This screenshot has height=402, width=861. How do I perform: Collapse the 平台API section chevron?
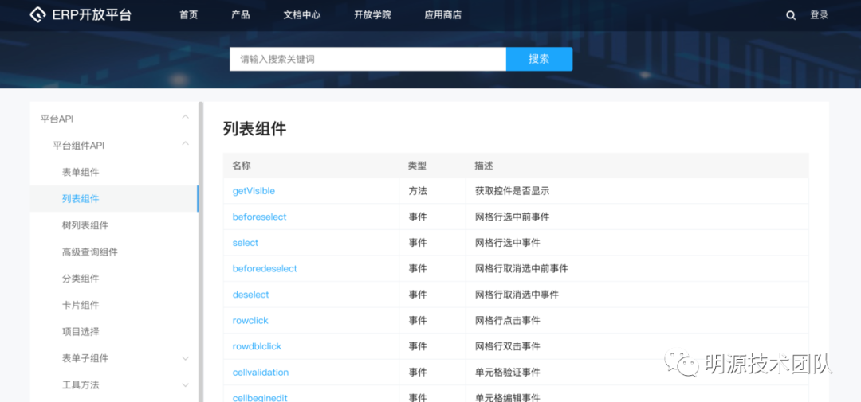pyautogui.click(x=186, y=117)
